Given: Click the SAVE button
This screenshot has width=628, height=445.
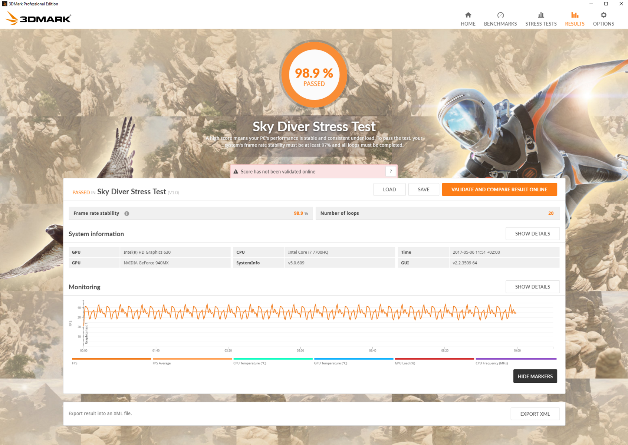Looking at the screenshot, I should [424, 189].
